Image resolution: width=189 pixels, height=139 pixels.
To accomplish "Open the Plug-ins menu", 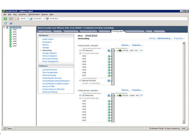I will tap(45, 15).
